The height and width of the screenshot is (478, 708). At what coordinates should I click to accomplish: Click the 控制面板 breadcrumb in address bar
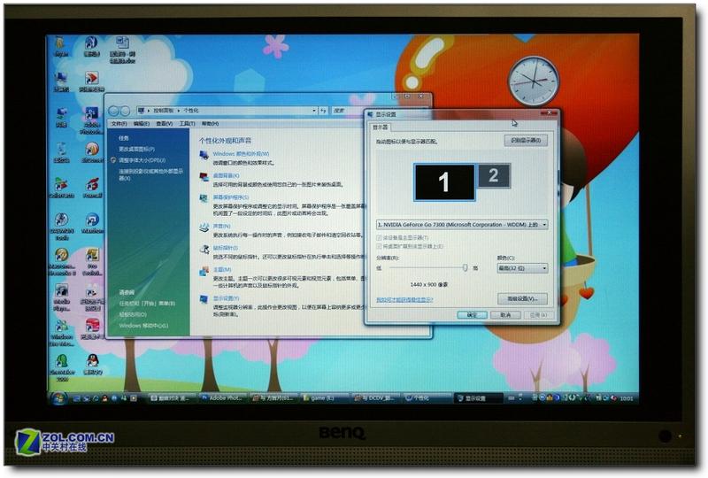[164, 111]
